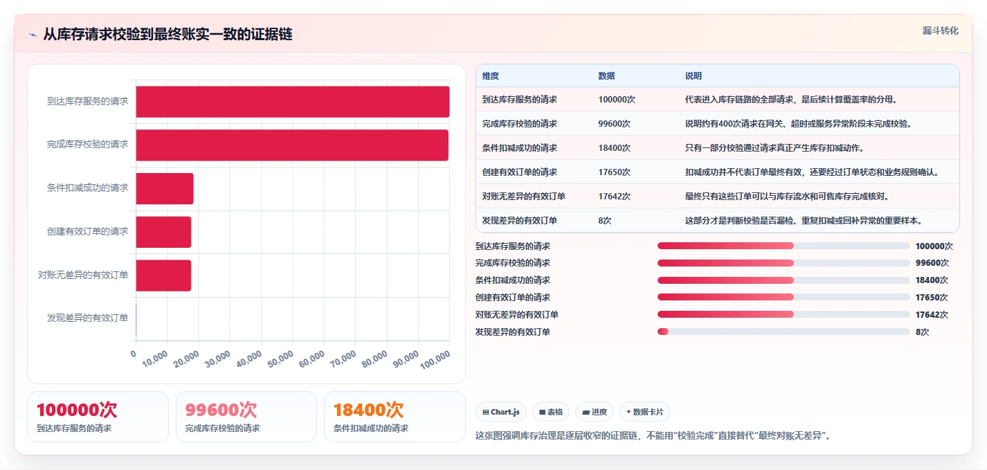Select the 进度 tag chip
987x470 pixels.
(x=595, y=412)
